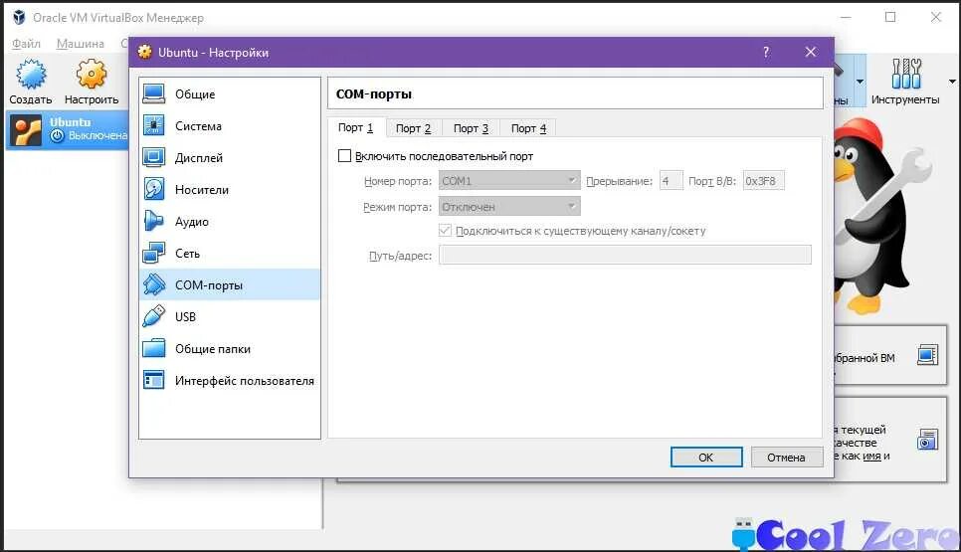Screen dimensions: 961x552
Task: Select the Сеть category label
Action: 188,254
